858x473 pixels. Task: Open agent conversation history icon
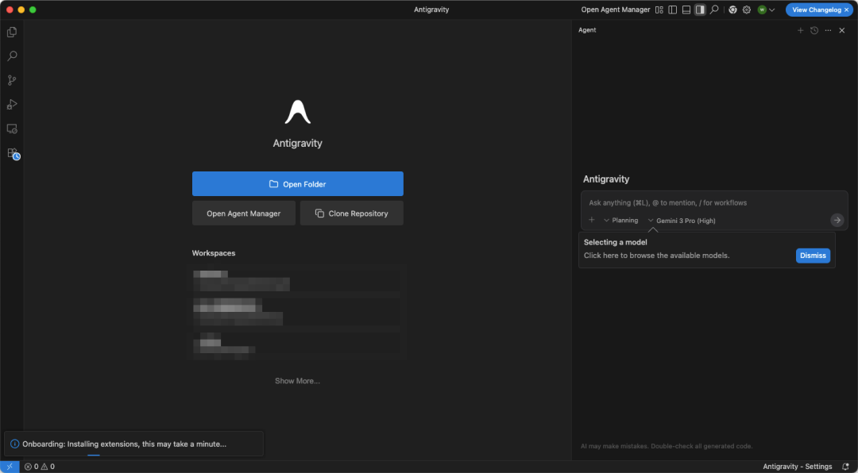pos(814,30)
